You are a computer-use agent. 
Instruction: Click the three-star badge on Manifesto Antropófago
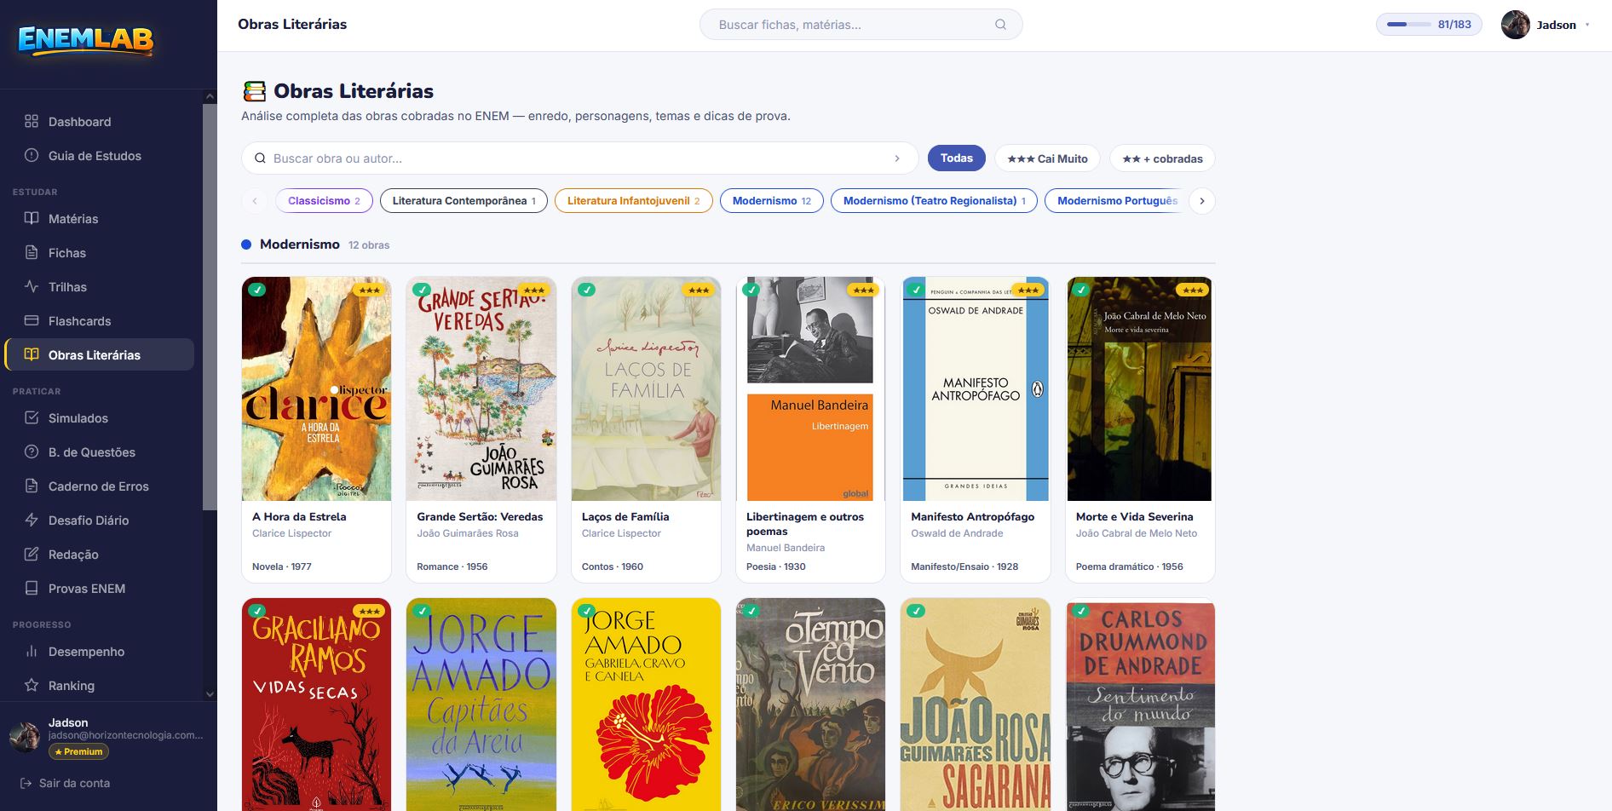(x=1028, y=290)
